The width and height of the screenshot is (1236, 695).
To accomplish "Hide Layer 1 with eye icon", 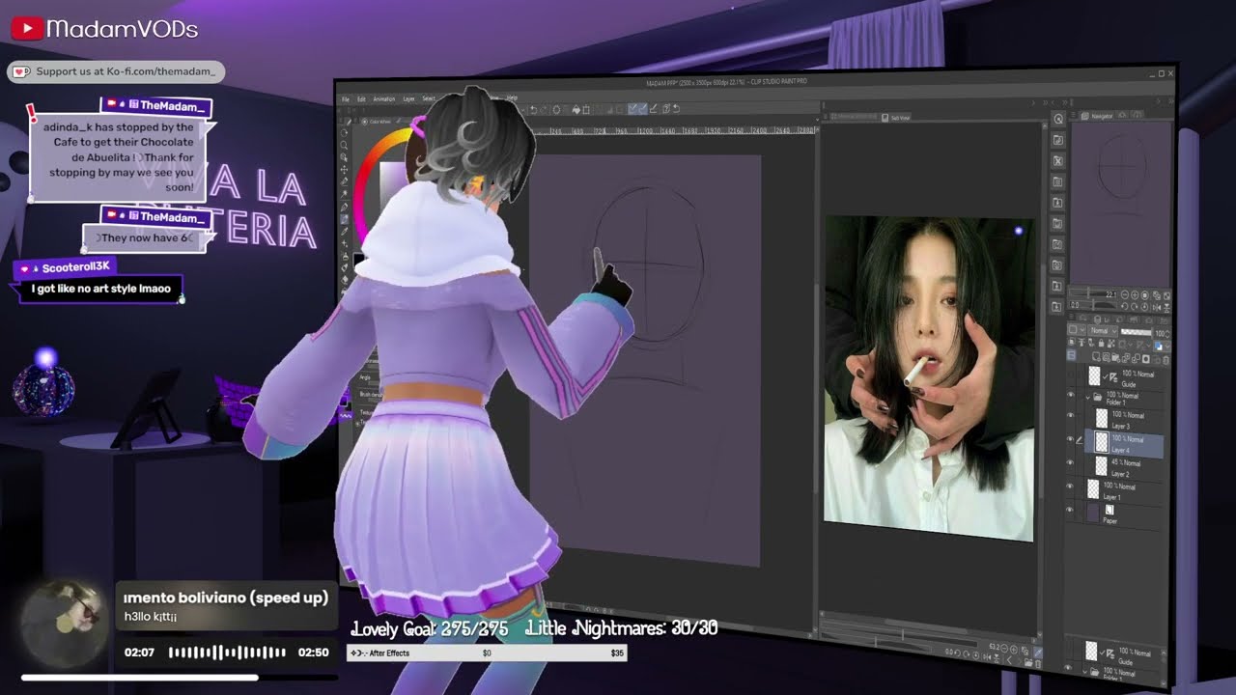I will click(1070, 487).
